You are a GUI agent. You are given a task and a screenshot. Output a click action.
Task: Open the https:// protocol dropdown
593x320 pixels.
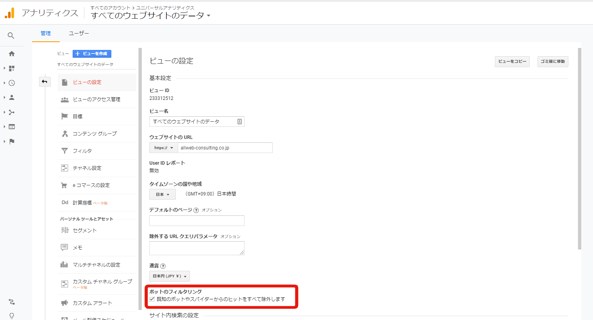coord(164,148)
